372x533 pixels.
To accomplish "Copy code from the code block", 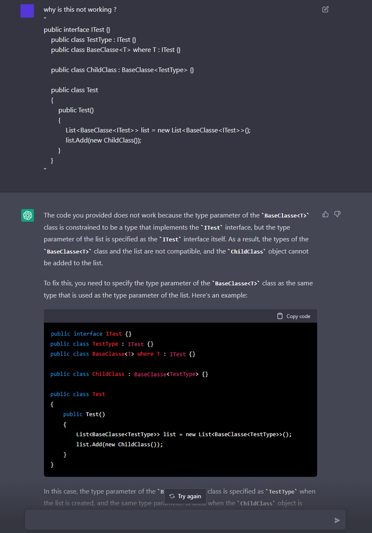I will tap(294, 316).
